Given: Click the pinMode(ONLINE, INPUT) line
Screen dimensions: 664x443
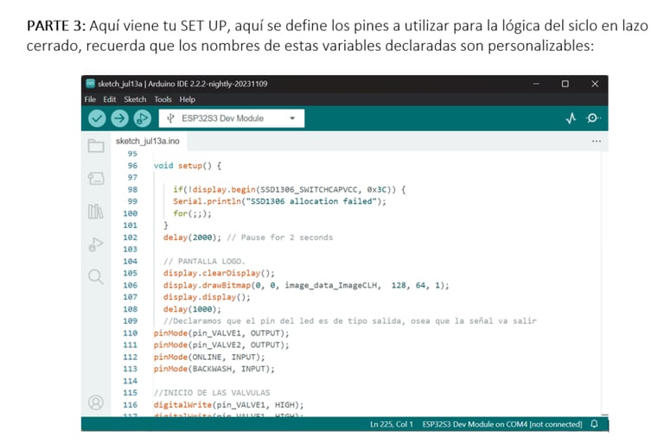Looking at the screenshot, I should click(209, 358).
